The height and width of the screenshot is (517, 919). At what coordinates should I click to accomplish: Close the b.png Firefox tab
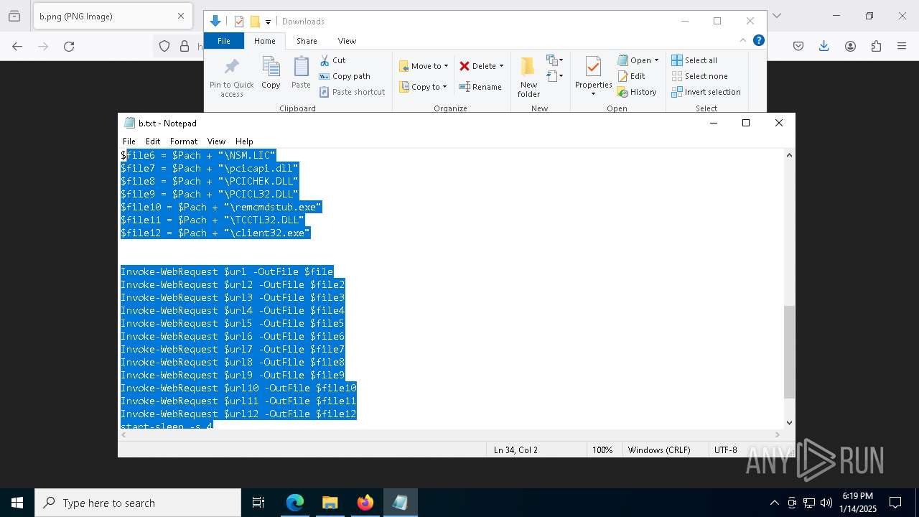tap(181, 16)
